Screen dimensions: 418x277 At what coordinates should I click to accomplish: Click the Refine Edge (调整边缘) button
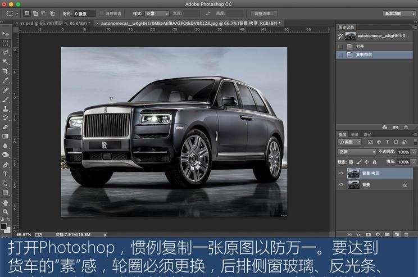click(x=264, y=13)
